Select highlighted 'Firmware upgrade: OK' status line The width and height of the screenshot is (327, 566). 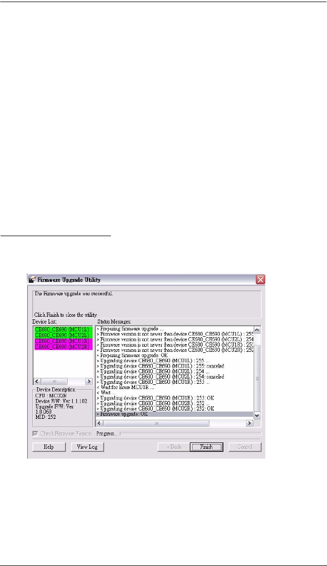pyautogui.click(x=175, y=414)
